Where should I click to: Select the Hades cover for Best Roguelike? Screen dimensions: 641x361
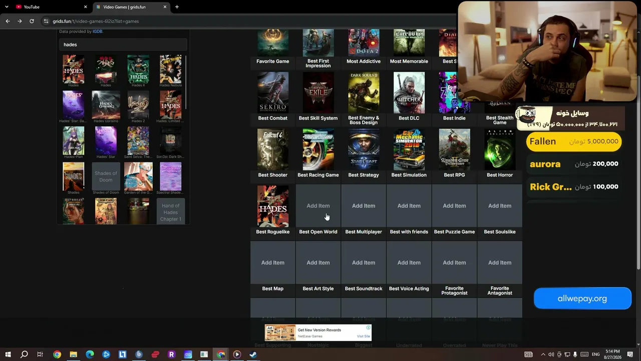coord(273,207)
